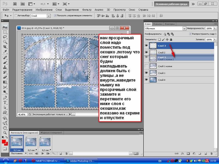The height and width of the screenshot is (164, 219).
Task: Select the Healing Brush tool
Action: pyautogui.click(x=5, y=57)
